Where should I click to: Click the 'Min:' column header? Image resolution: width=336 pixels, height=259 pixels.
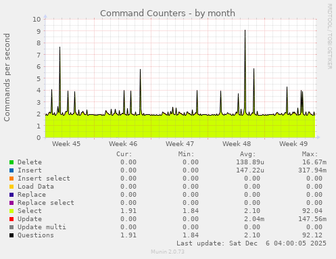point(186,154)
